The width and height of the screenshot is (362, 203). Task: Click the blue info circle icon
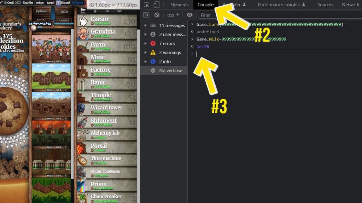[x=153, y=61]
